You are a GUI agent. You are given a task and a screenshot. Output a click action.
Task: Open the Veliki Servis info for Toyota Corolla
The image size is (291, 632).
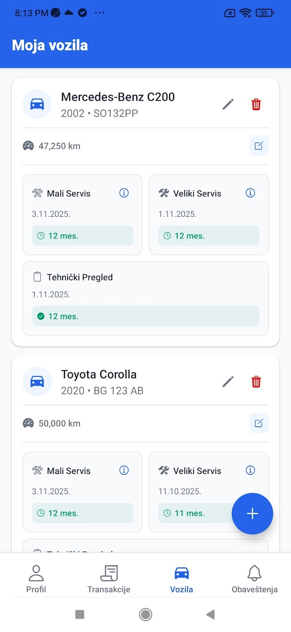coord(250,470)
